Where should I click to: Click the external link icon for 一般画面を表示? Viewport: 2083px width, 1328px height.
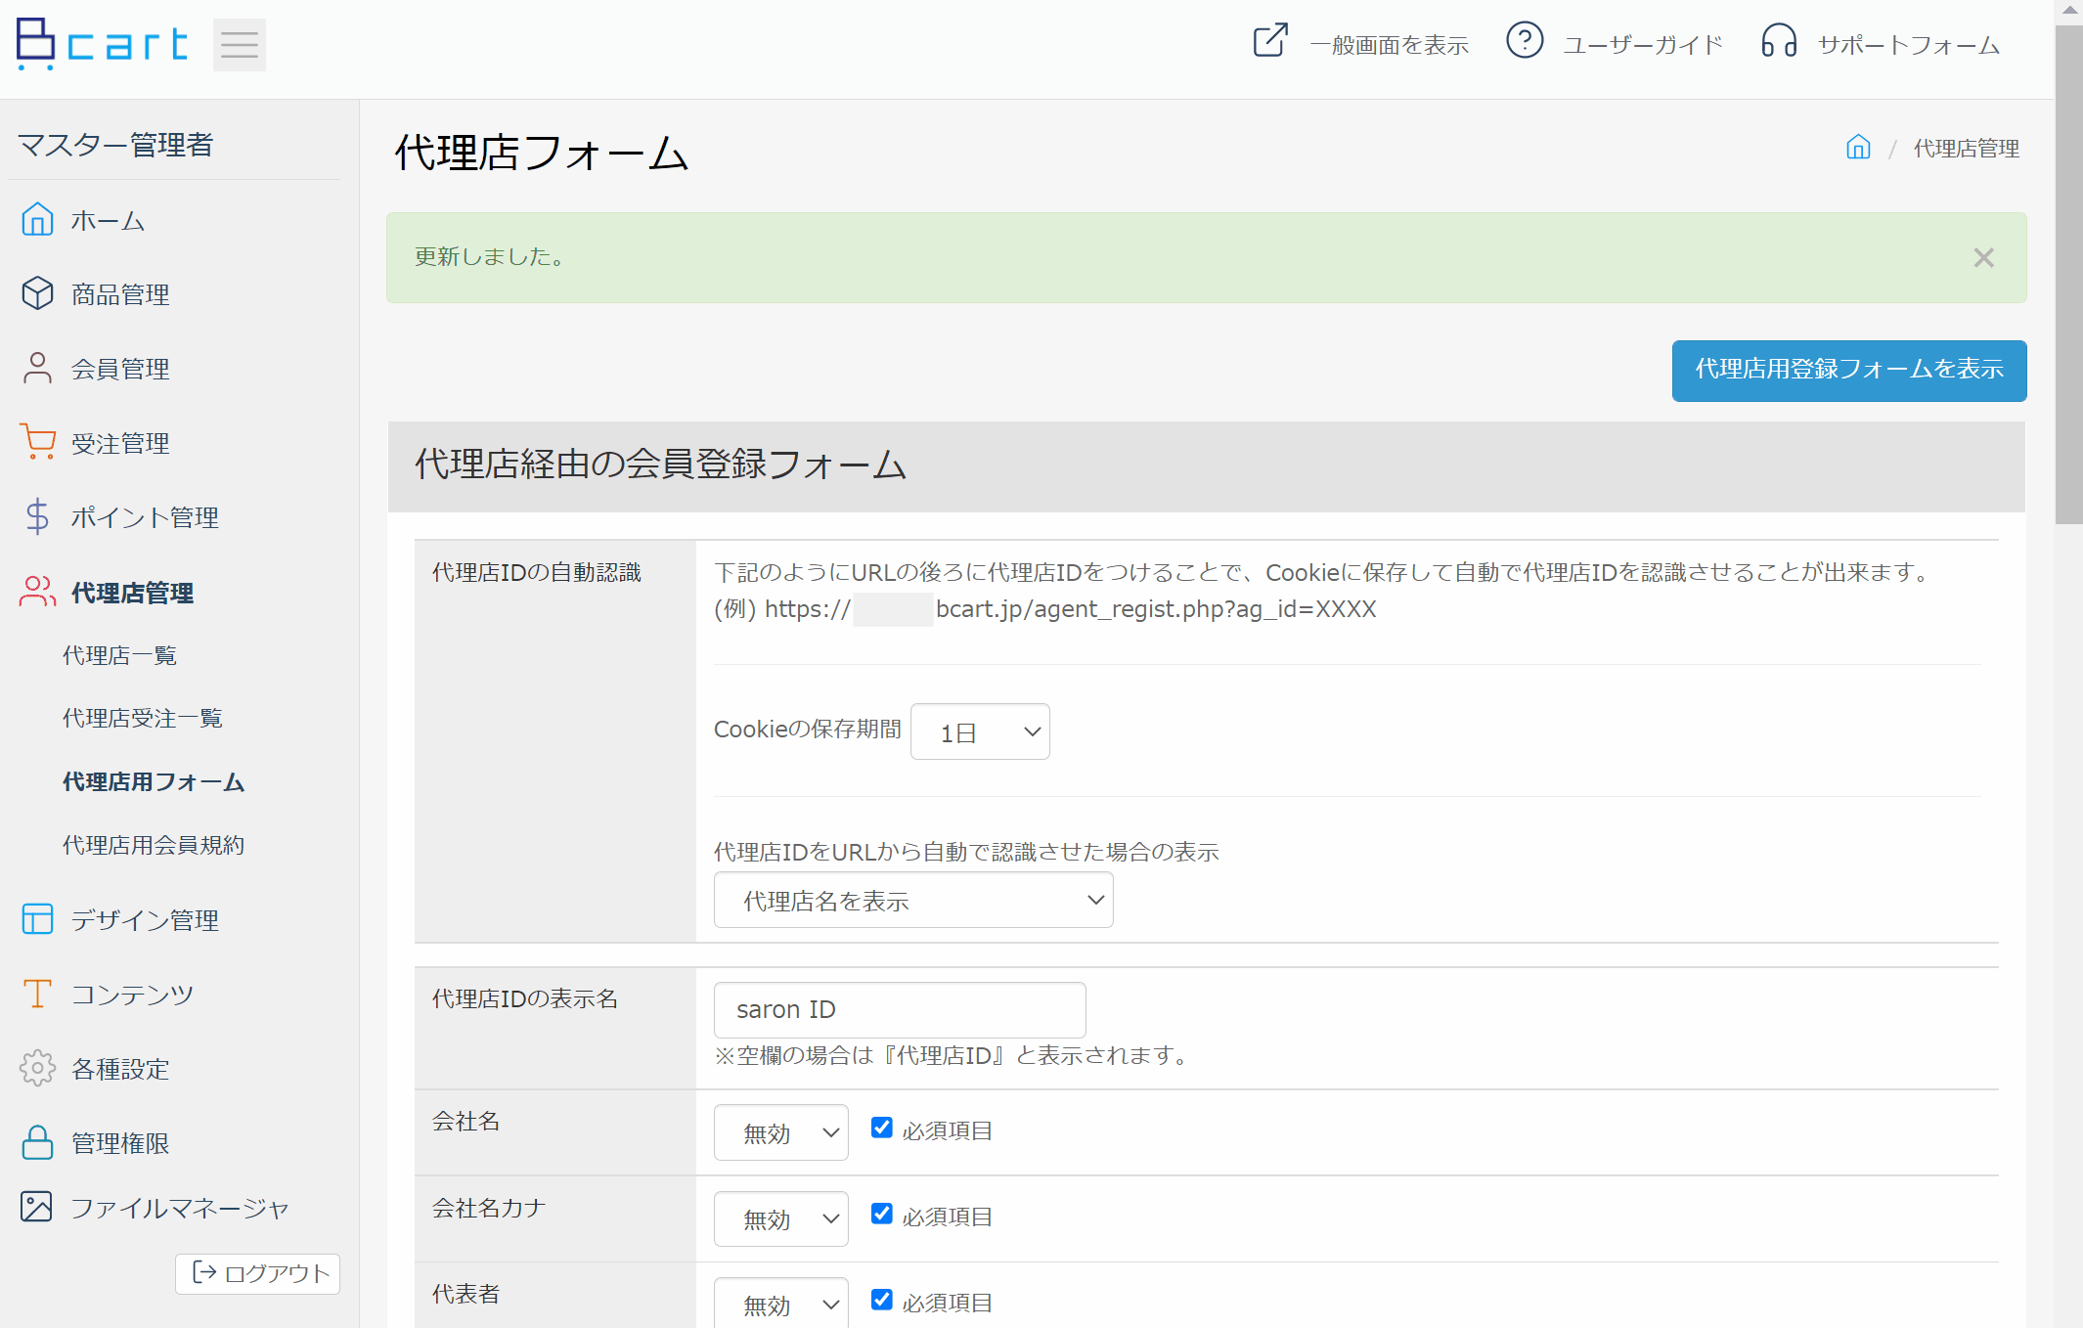click(x=1270, y=41)
